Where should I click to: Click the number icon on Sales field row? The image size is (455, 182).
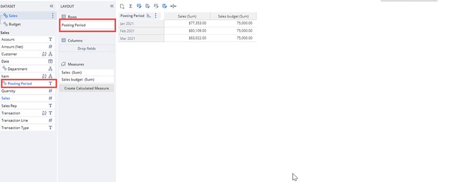50,98
